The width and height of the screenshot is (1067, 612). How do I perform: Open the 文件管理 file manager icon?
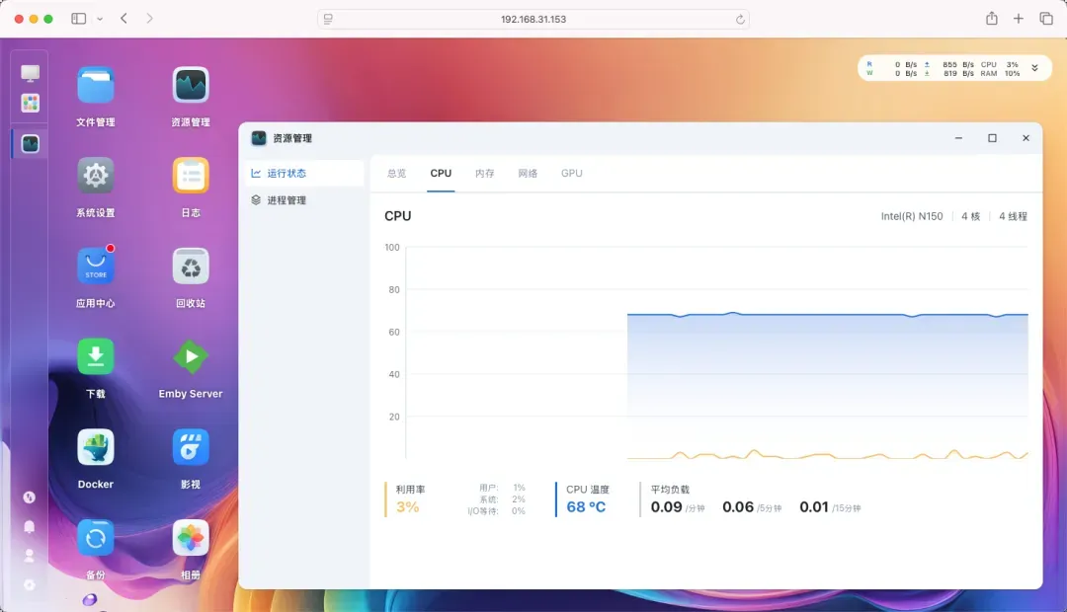tap(96, 86)
